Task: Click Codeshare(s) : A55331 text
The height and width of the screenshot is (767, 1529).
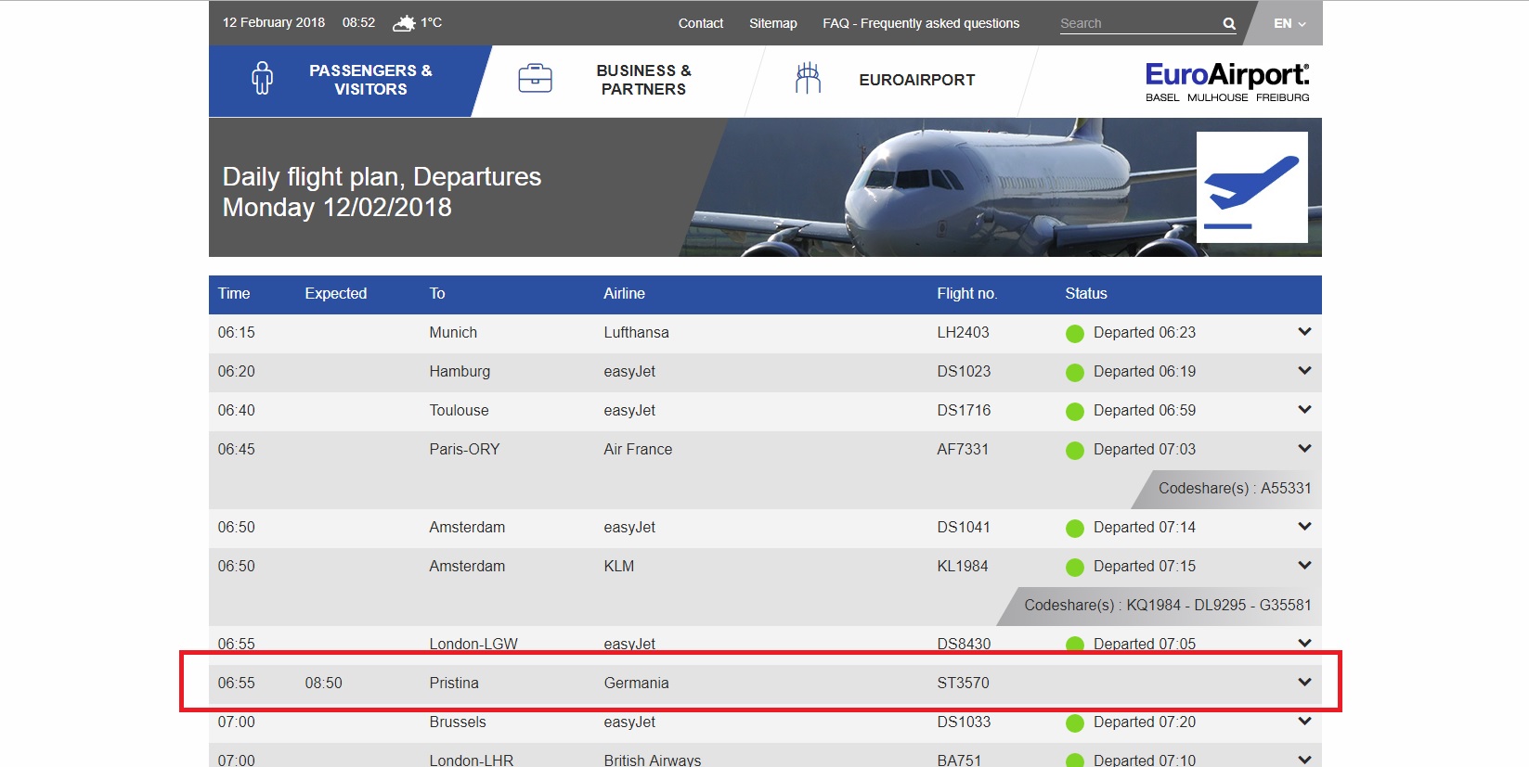Action: coord(1235,488)
